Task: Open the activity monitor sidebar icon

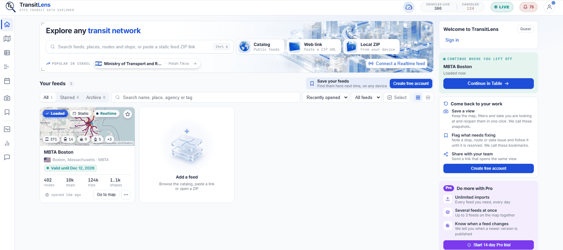Action: tap(7, 129)
